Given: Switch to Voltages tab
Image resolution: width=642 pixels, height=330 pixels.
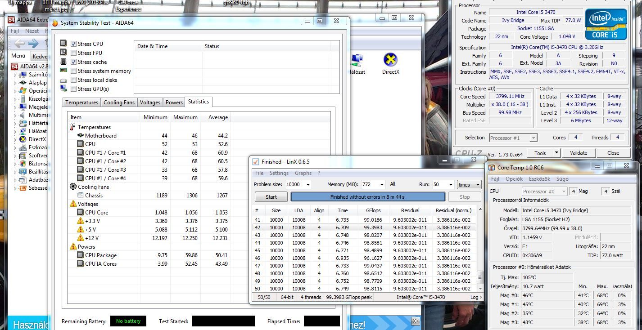Looking at the screenshot, I should coord(150,103).
